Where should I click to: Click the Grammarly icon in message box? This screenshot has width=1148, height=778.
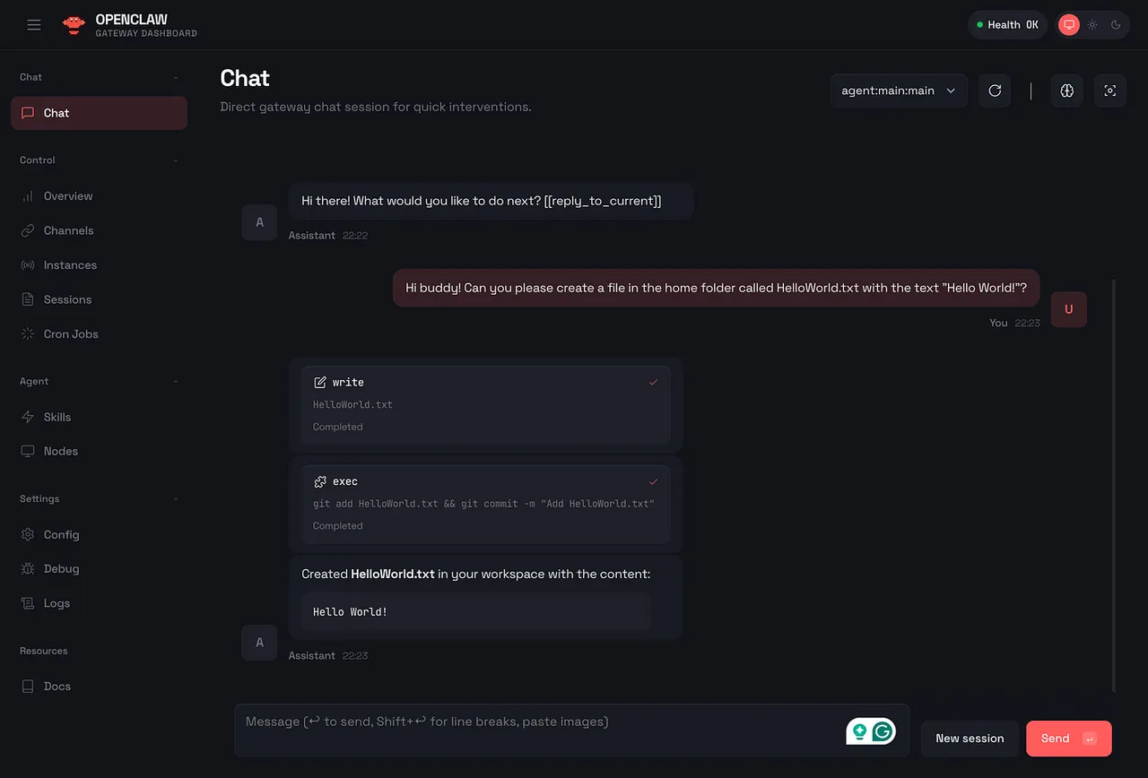[883, 731]
